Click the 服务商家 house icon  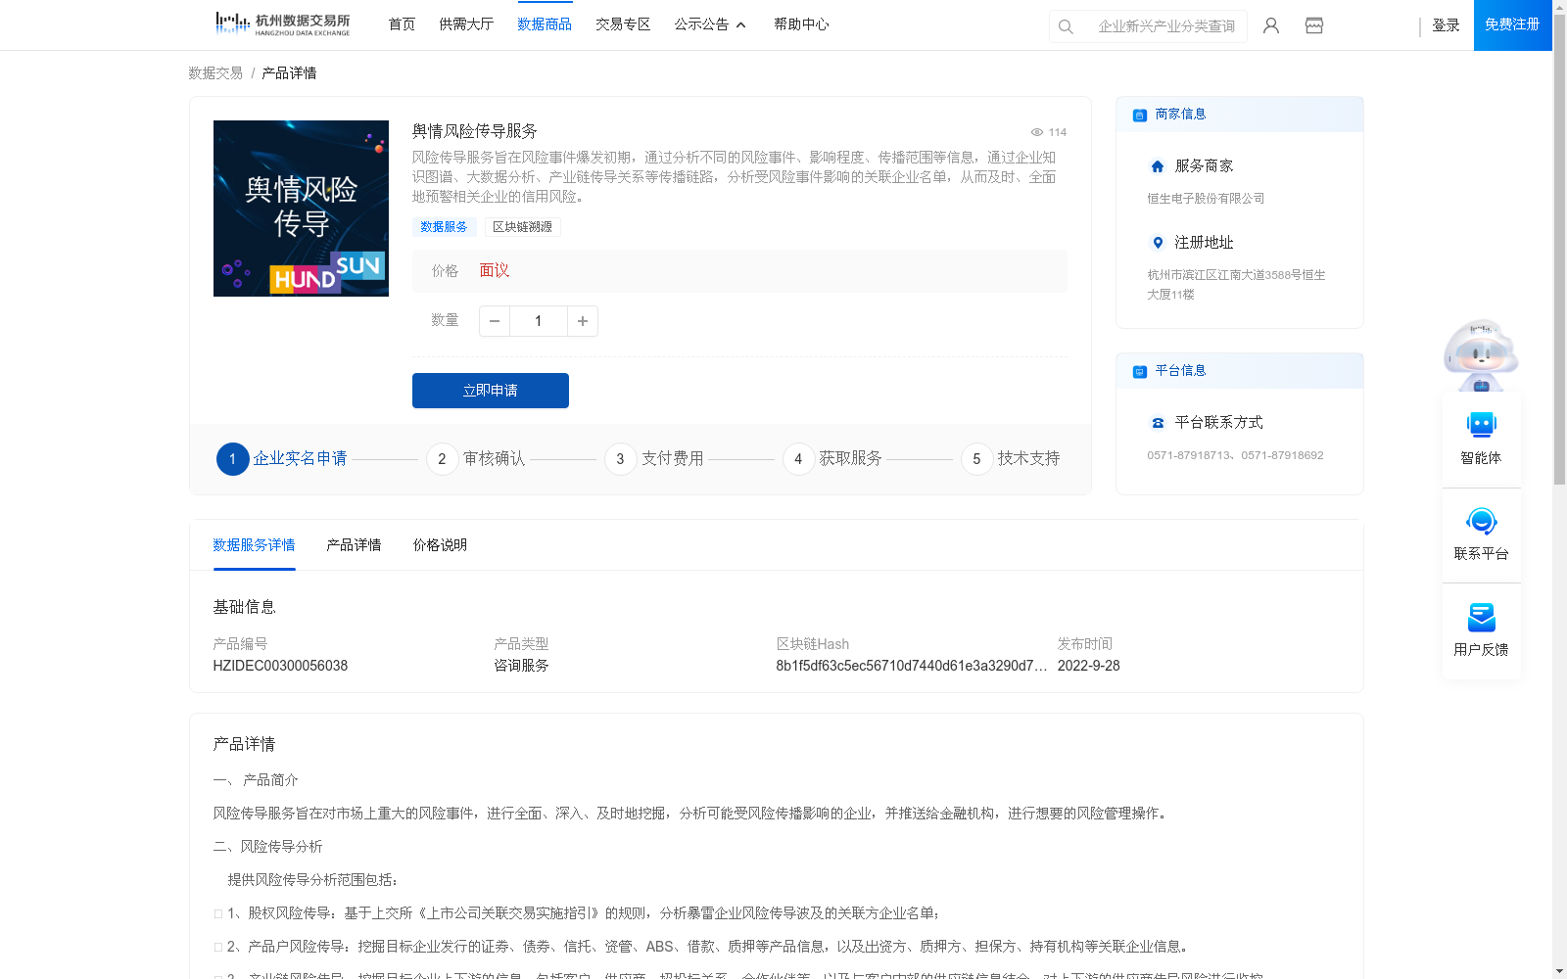1158,166
